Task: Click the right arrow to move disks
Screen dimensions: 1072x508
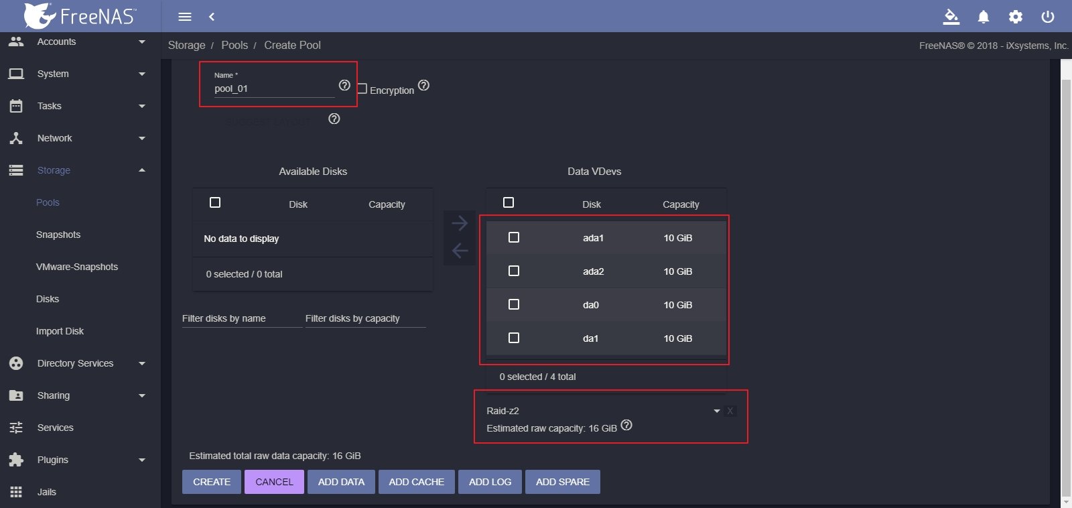Action: pos(460,223)
